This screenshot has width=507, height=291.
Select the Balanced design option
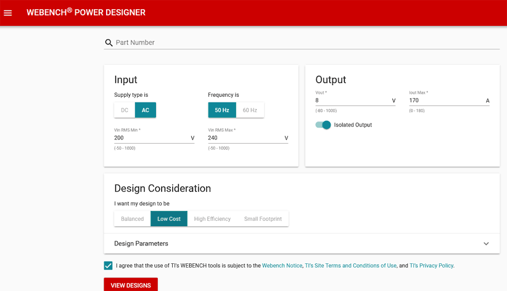coord(132,219)
